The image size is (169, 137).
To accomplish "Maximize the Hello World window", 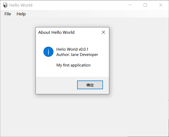I will click(x=145, y=5).
